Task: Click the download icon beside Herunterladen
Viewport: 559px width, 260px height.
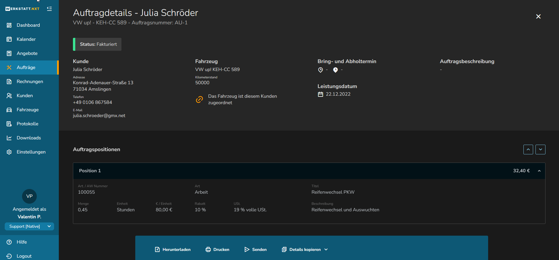Action: [157, 249]
